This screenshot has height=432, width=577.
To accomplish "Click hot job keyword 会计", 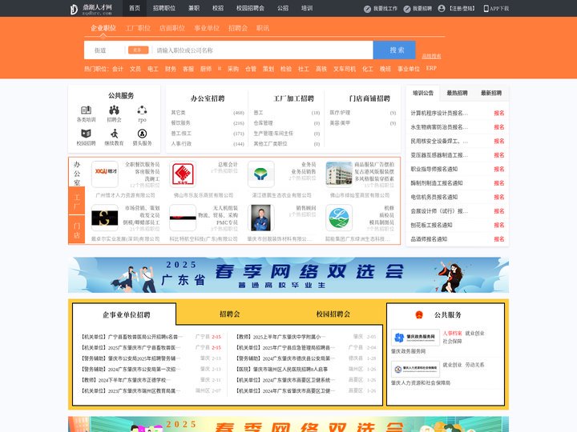I will coord(118,69).
